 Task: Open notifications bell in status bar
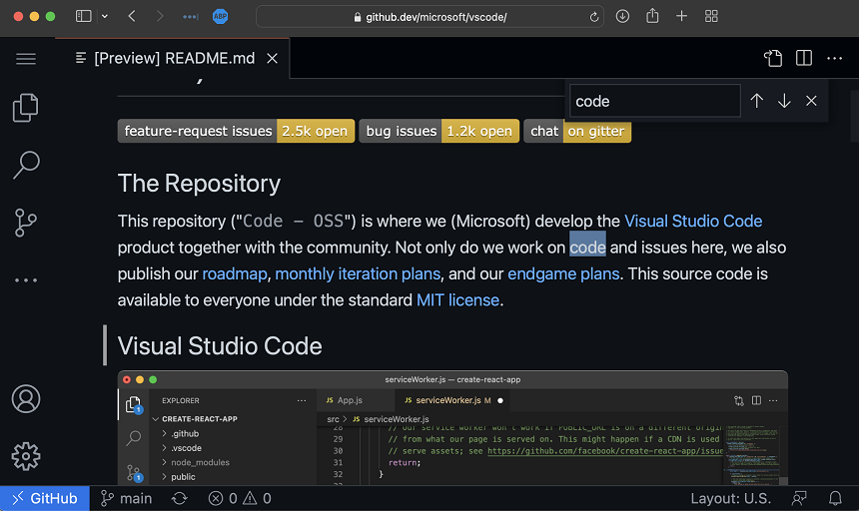[835, 498]
